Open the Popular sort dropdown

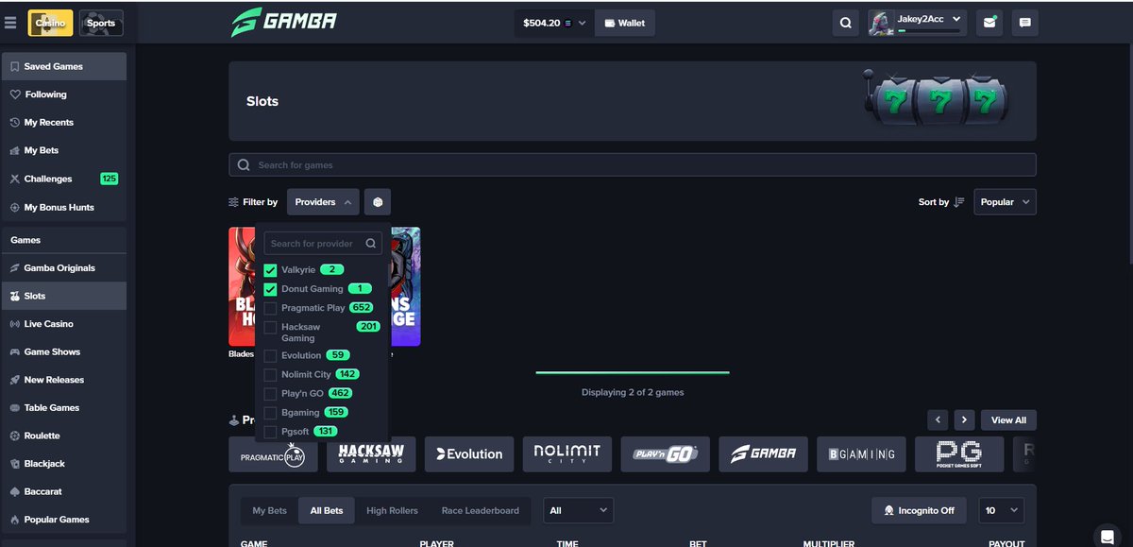click(1005, 202)
